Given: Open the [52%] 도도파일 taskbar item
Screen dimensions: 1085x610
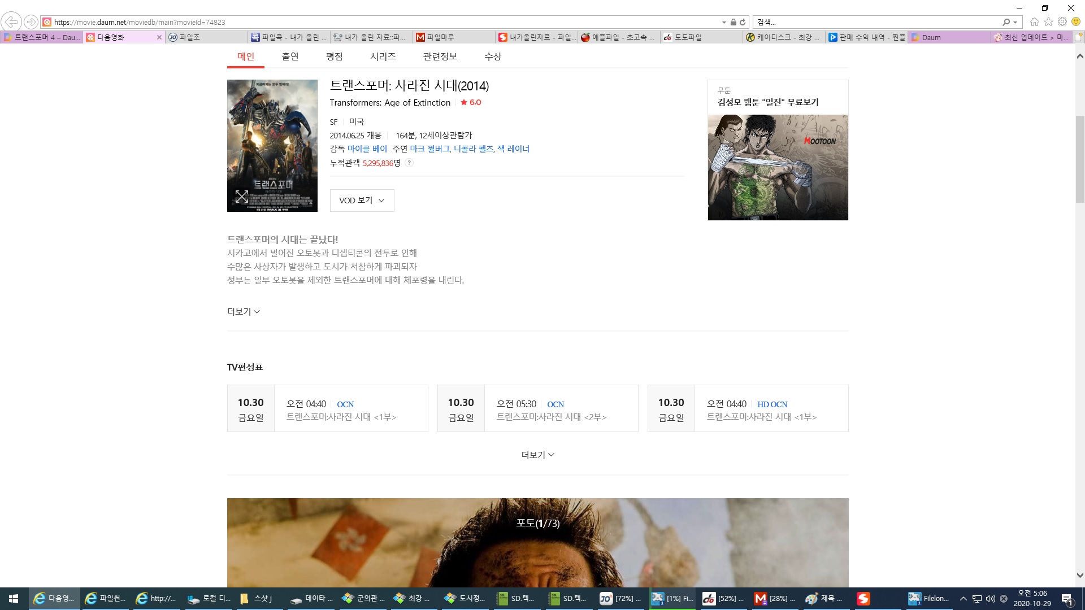Looking at the screenshot, I should coord(723,598).
